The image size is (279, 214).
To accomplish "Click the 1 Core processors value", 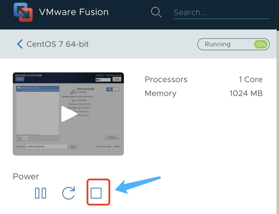I will pos(251,80).
